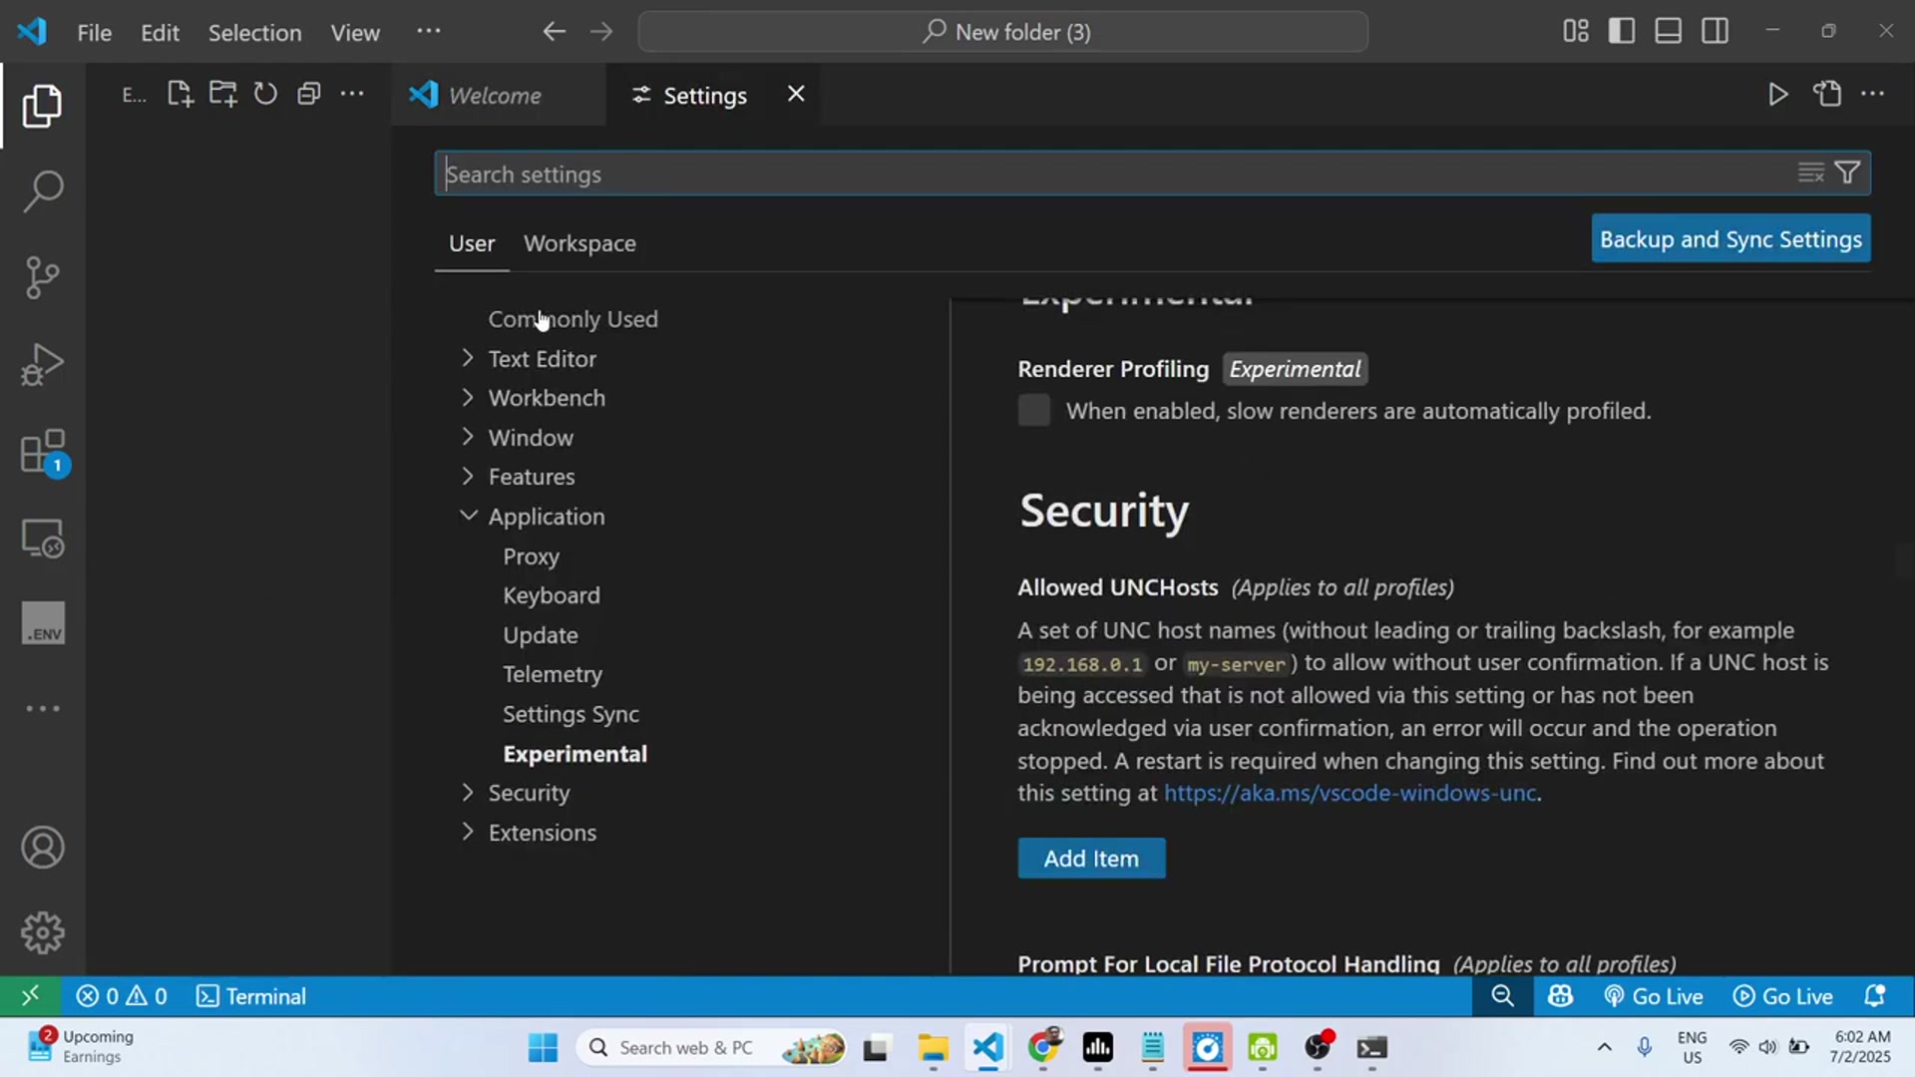
Task: Toggle the bottom panel visibility
Action: point(1669,32)
